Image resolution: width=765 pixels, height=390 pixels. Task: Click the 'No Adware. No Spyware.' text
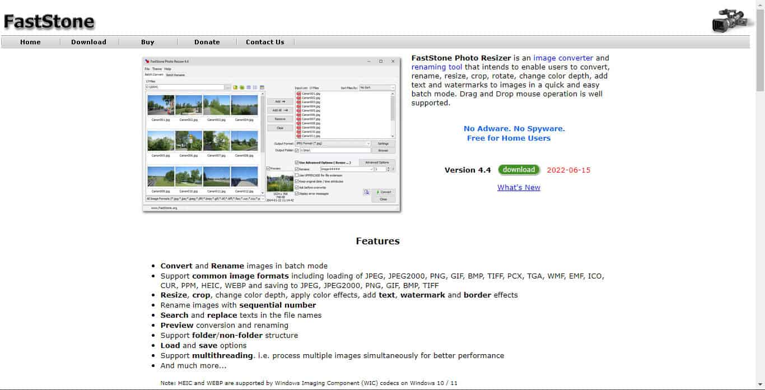[x=514, y=129]
